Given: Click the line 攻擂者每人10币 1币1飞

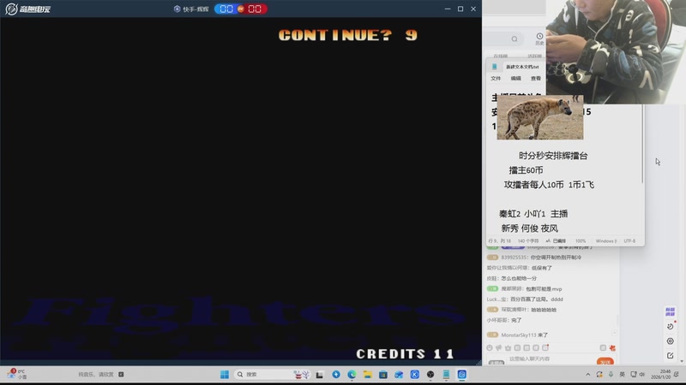Looking at the screenshot, I should [x=549, y=185].
